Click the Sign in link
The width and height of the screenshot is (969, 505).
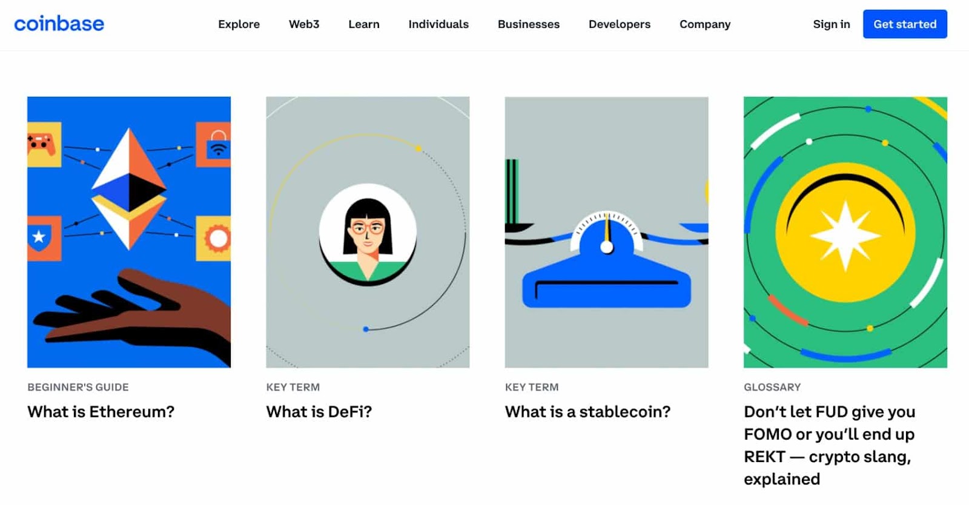[x=831, y=24]
